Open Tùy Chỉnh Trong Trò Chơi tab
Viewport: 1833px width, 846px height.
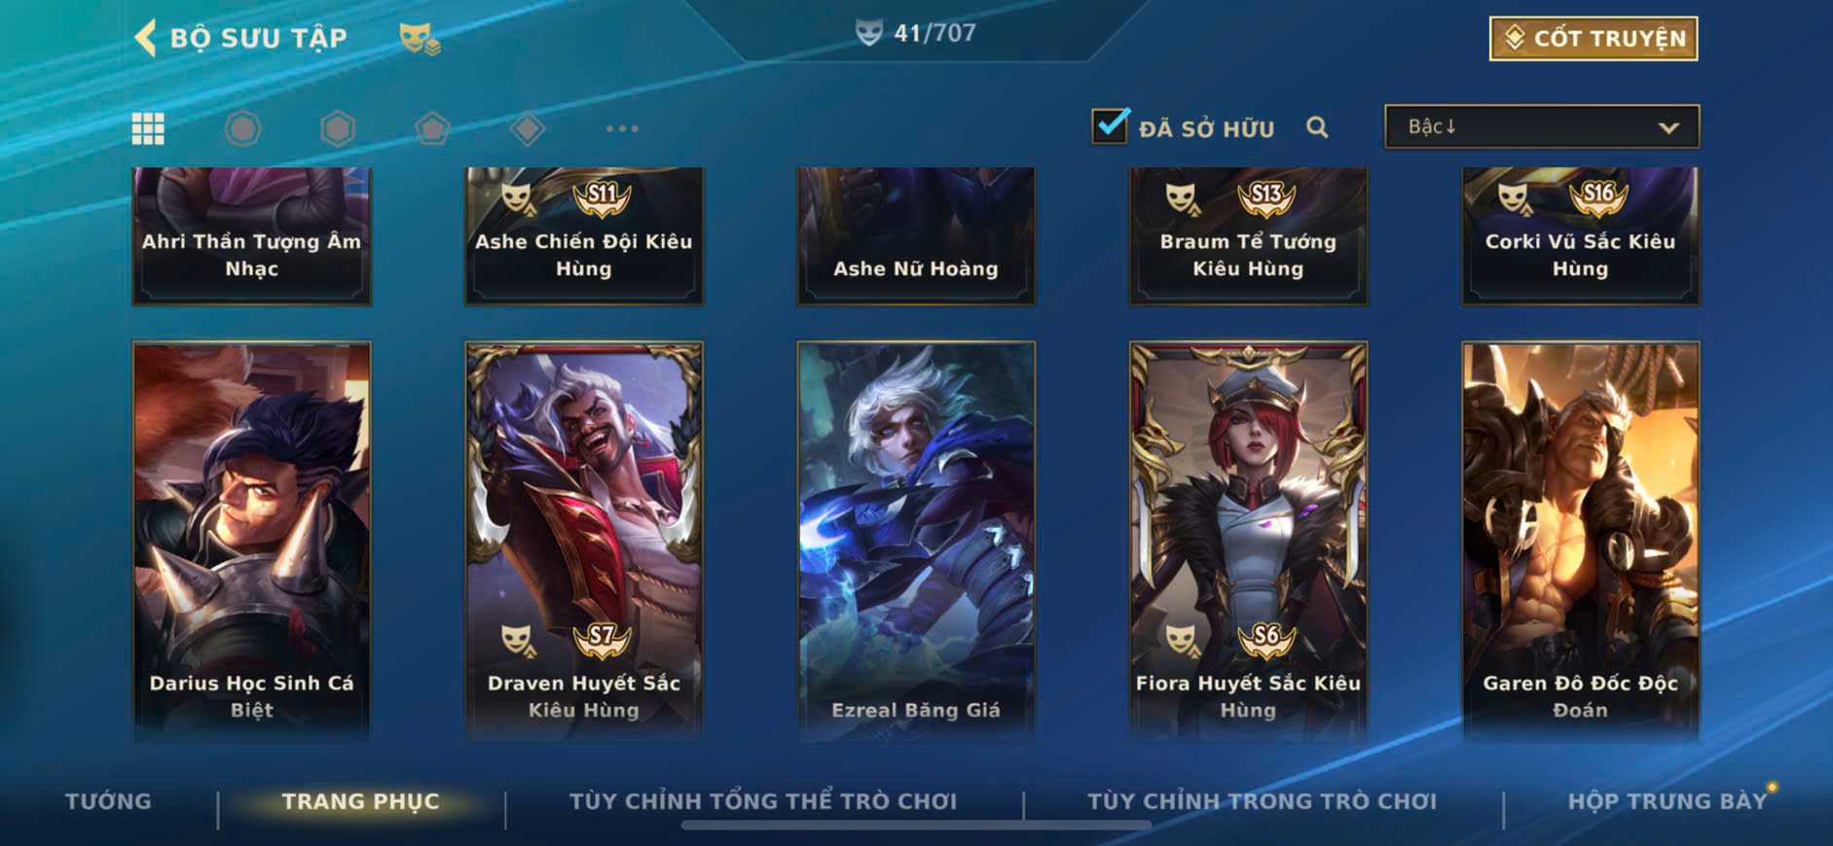coord(1262,801)
